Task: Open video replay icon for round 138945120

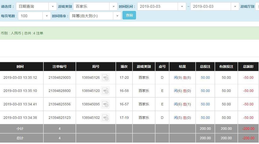Action: point(106,91)
